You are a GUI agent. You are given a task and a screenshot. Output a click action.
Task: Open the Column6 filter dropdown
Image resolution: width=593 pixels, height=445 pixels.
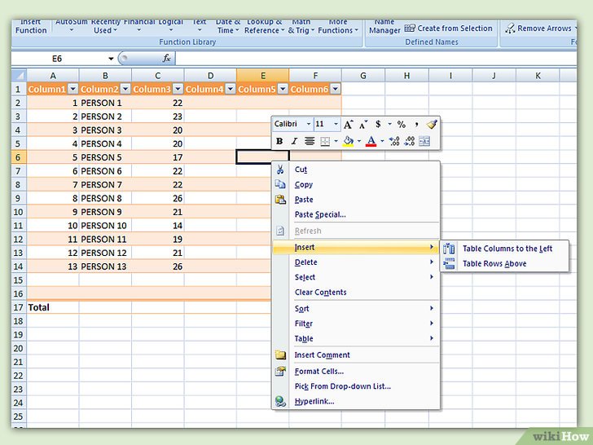tap(335, 89)
